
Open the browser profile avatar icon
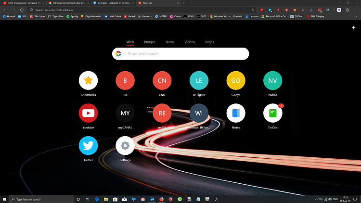tap(339, 10)
